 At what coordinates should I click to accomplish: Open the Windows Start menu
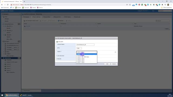tap(2, 95)
